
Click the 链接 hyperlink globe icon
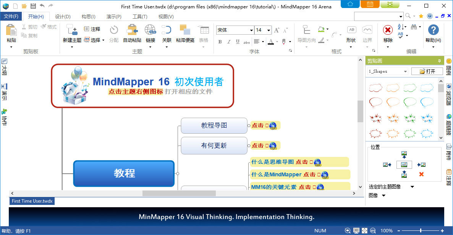(x=150, y=30)
